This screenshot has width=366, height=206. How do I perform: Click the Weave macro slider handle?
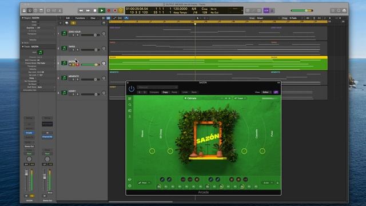152,151
